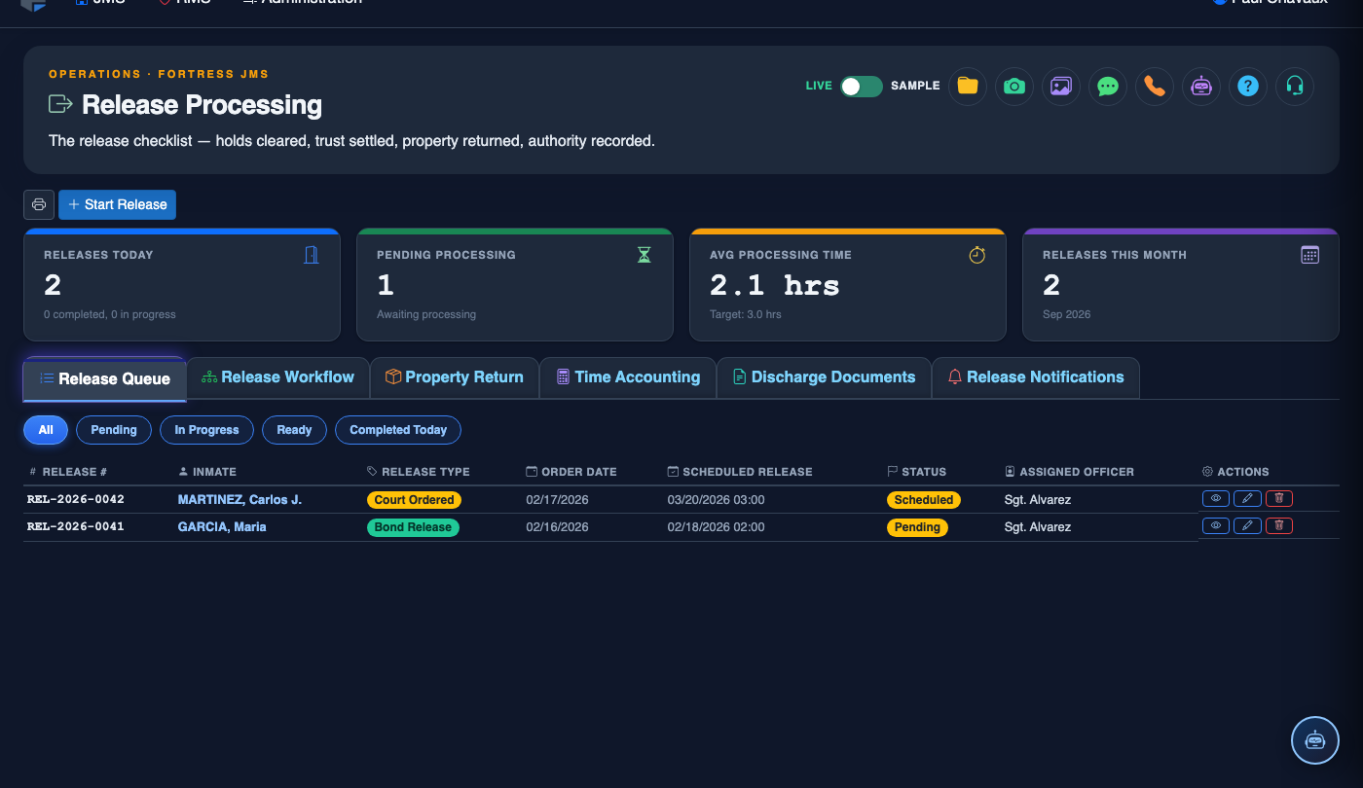Click the blue help question mark icon
The image size is (1363, 788).
tap(1248, 86)
